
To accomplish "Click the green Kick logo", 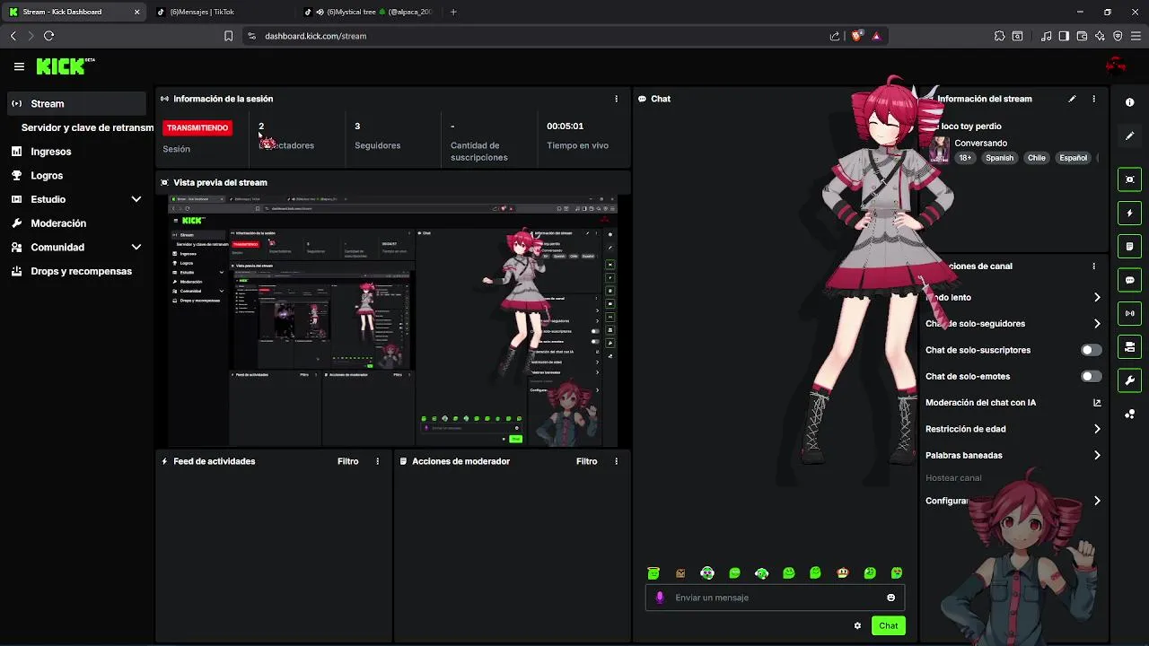I will click(61, 66).
